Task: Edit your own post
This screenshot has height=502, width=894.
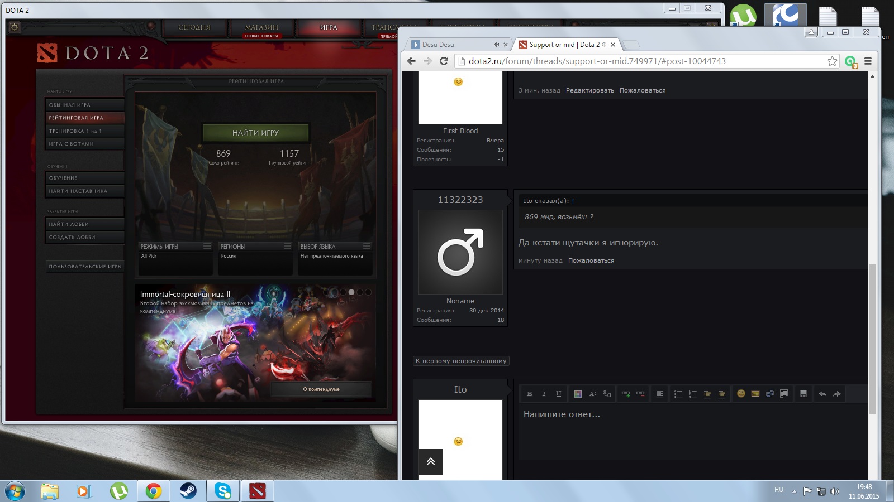Action: pyautogui.click(x=590, y=90)
